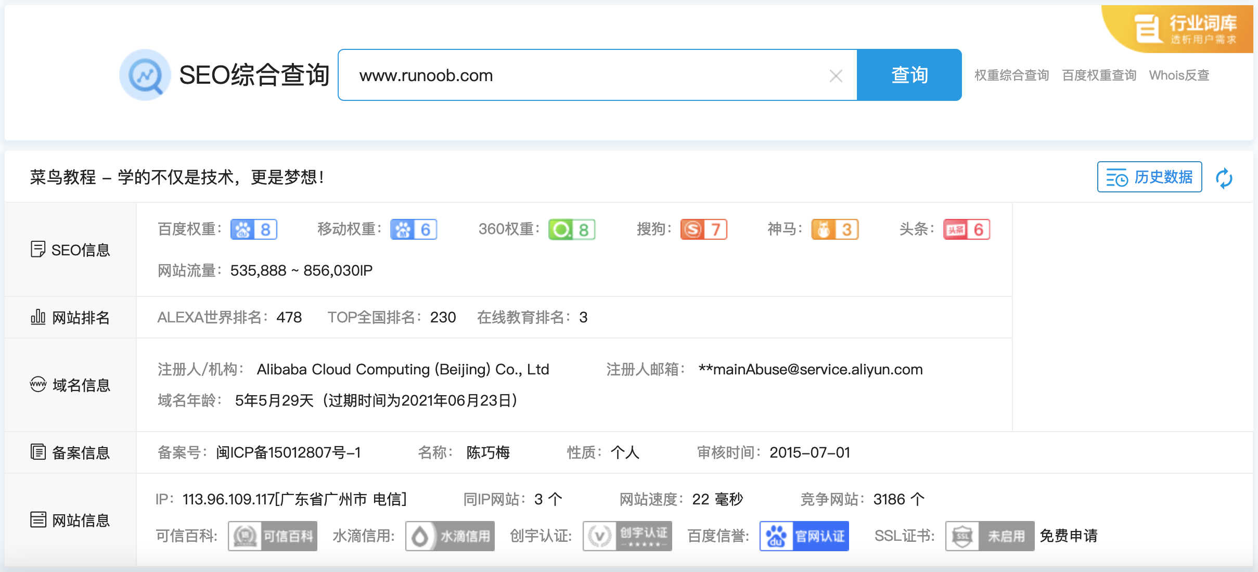Screen dimensions: 1258x572
Task: Focus the www.runoob.com search input field
Action: click(597, 75)
